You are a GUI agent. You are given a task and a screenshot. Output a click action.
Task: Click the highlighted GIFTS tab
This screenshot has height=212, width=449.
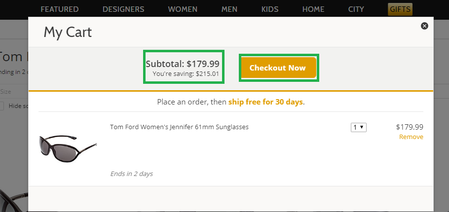coord(400,9)
